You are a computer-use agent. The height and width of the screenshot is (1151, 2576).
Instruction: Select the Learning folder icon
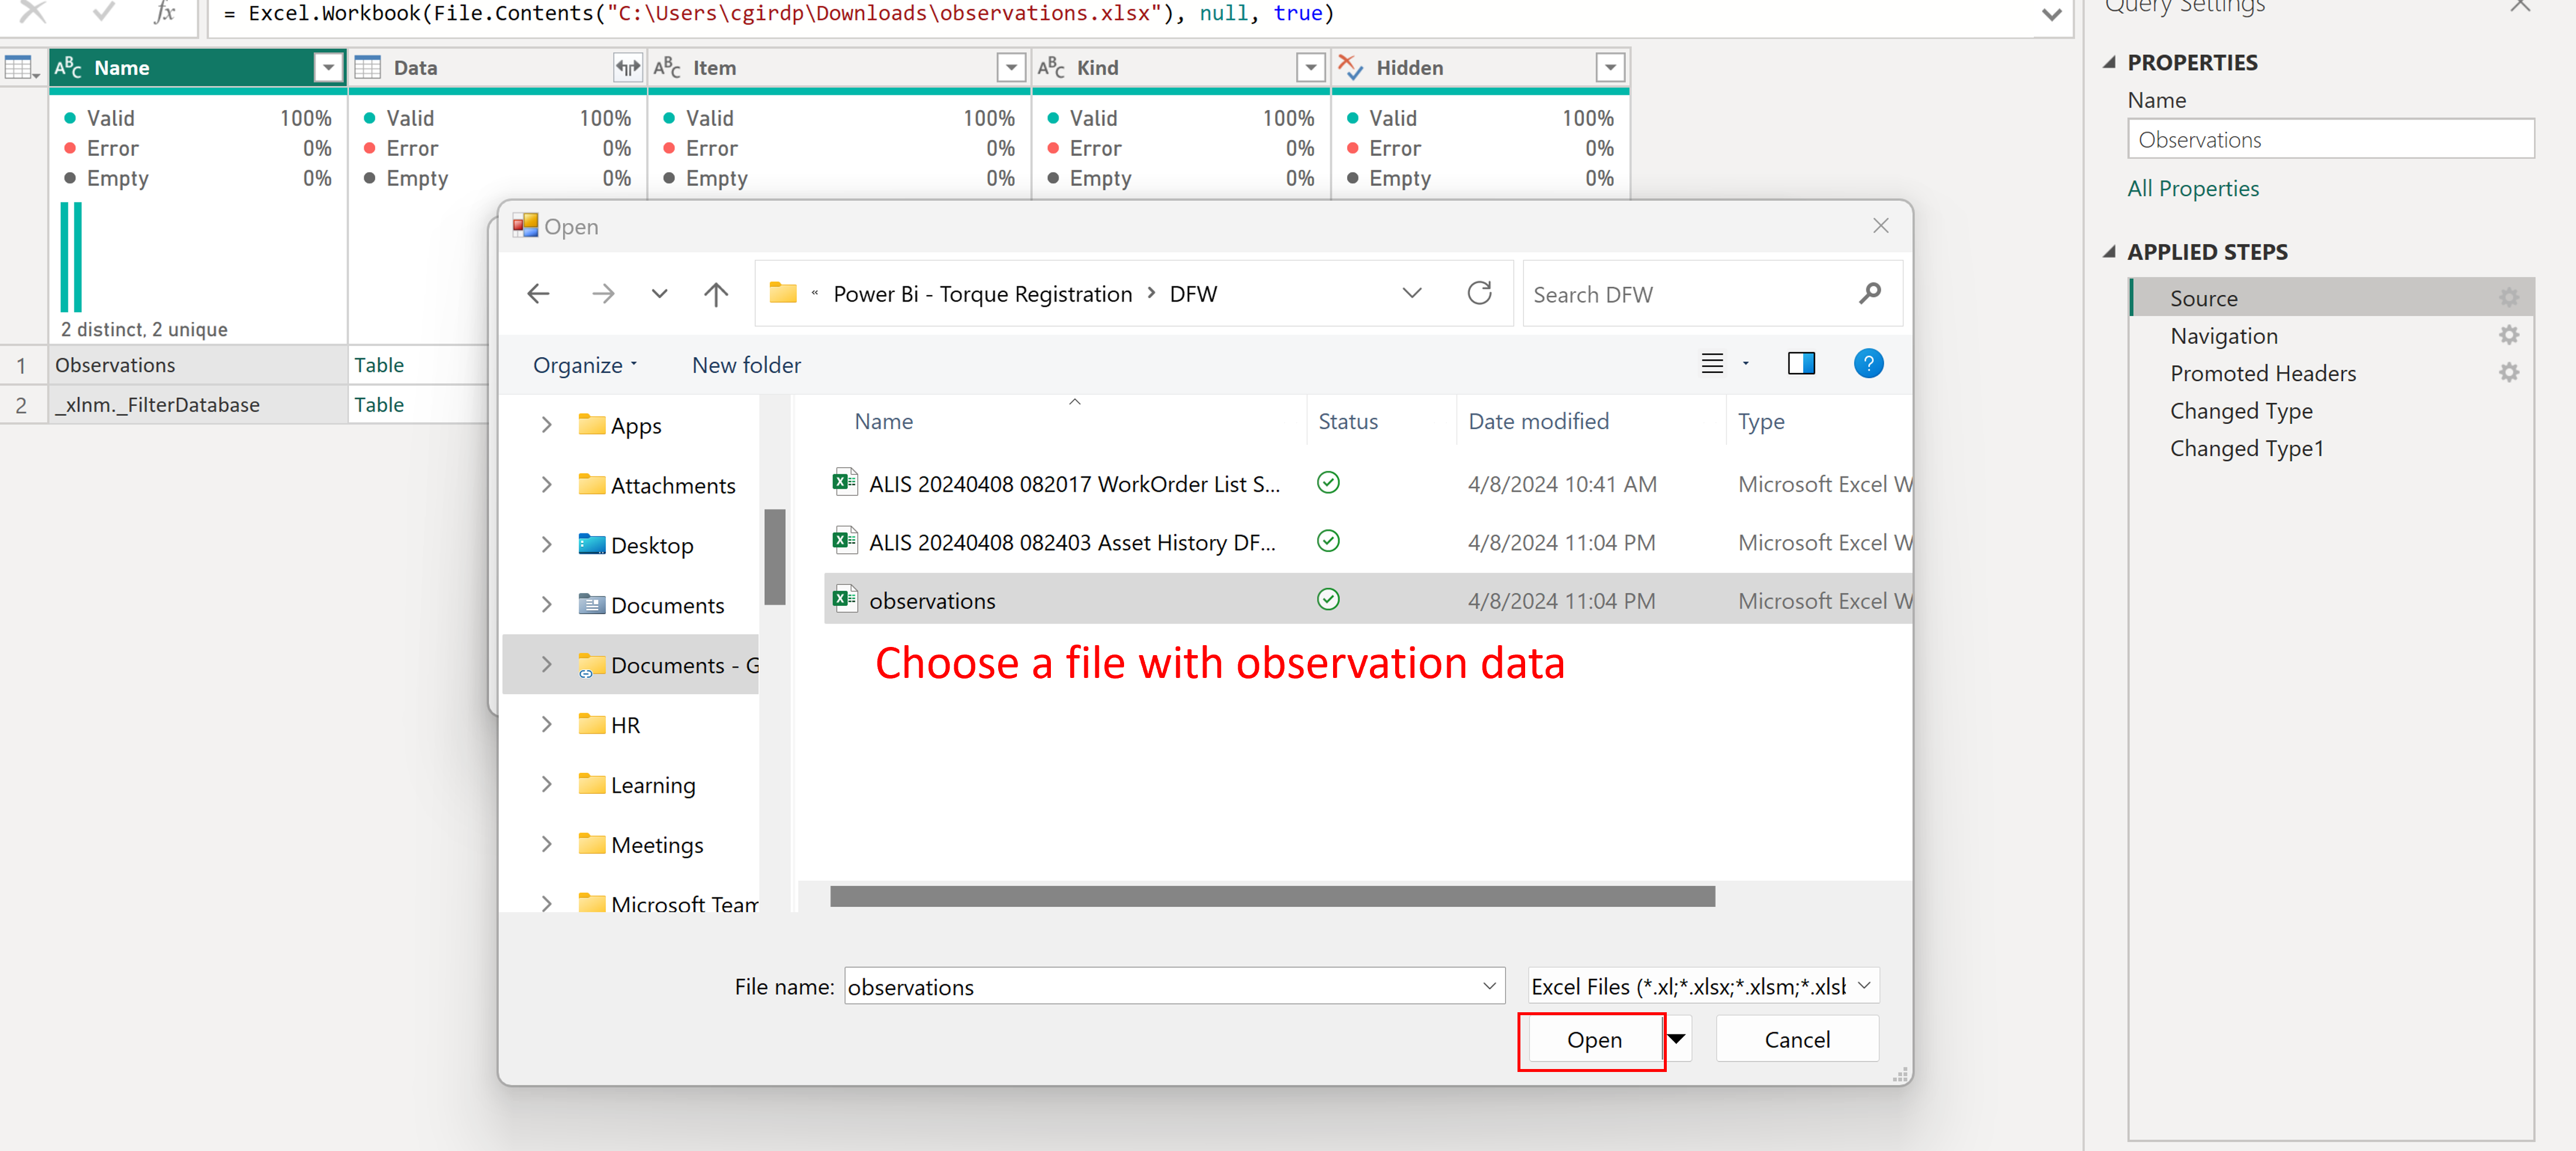[x=592, y=784]
